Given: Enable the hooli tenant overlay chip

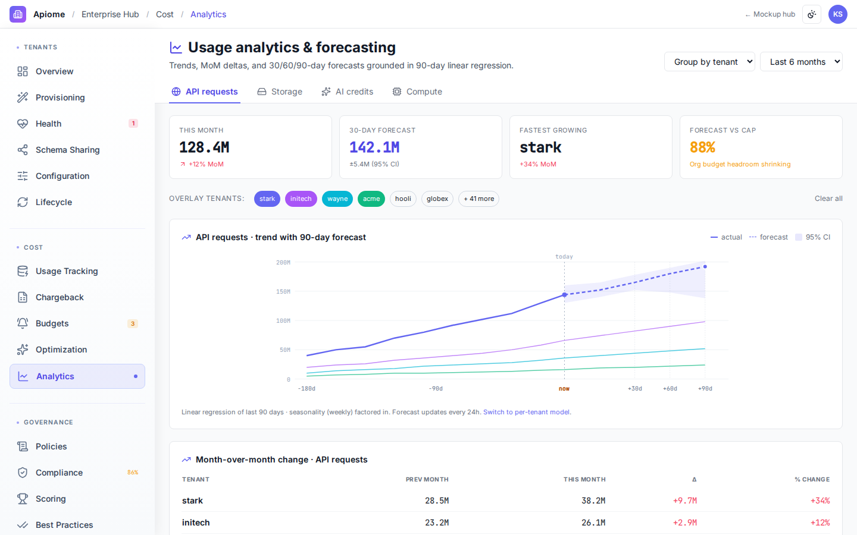Looking at the screenshot, I should point(403,199).
